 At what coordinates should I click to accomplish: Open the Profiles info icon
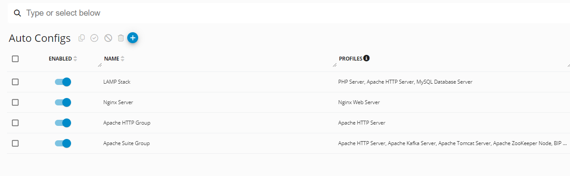(366, 58)
